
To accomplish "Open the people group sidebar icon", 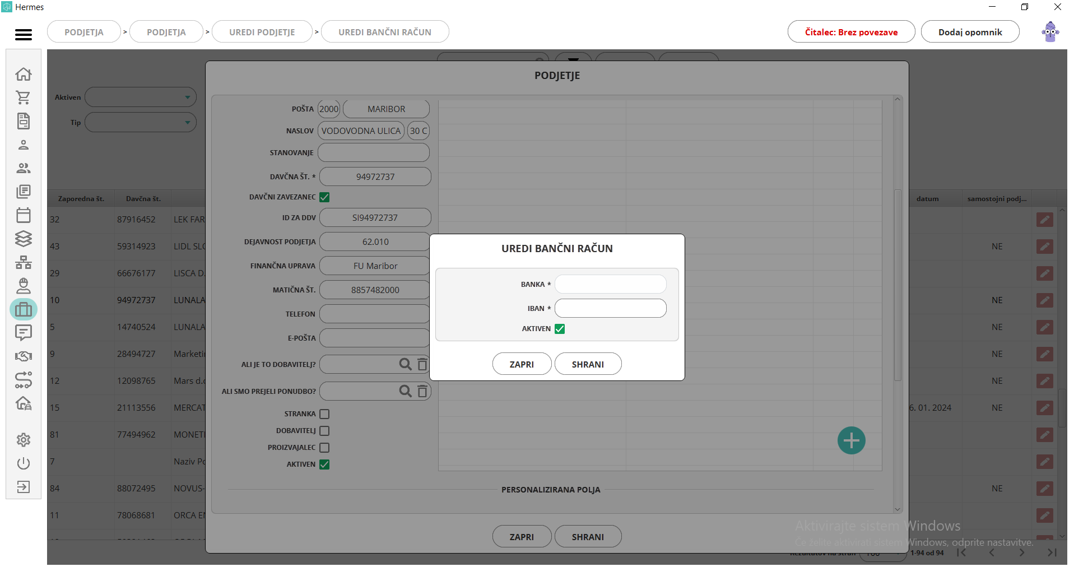I will click(x=24, y=168).
